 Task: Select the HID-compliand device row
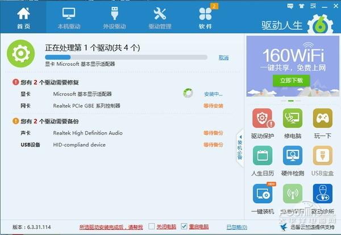tap(122, 145)
